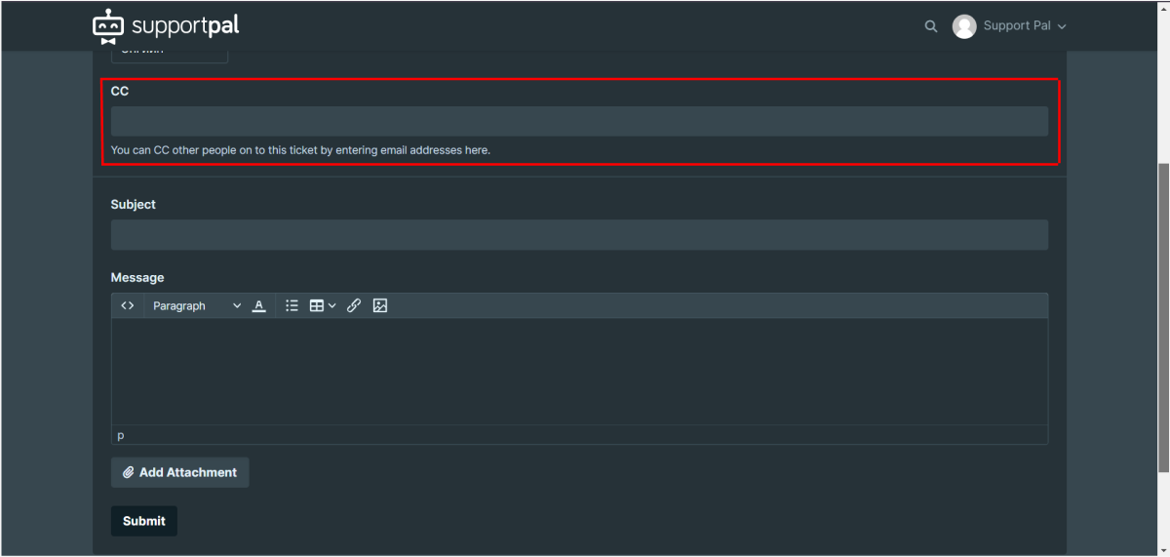Focus the CC email field

(579, 121)
